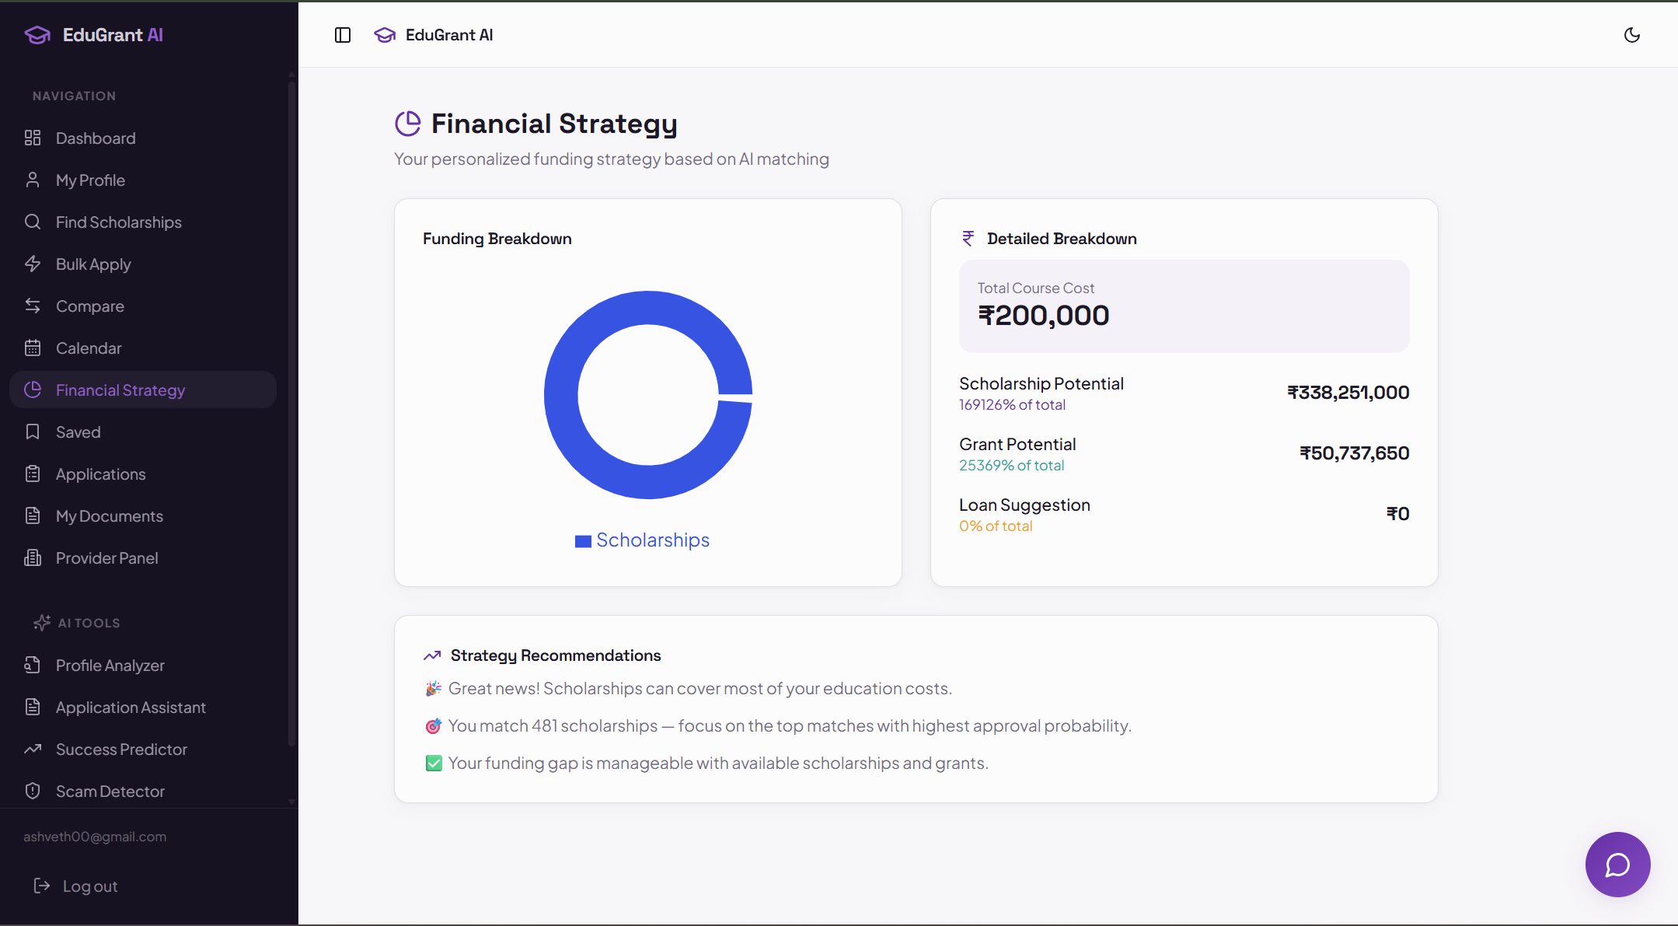Click the Scam Detector shield icon

(x=33, y=791)
